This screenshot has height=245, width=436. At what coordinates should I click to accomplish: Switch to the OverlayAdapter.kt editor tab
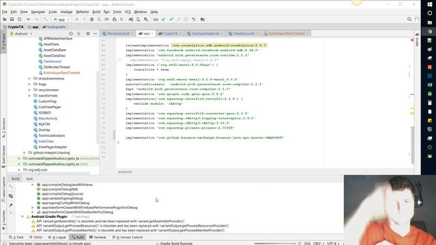[205, 33]
